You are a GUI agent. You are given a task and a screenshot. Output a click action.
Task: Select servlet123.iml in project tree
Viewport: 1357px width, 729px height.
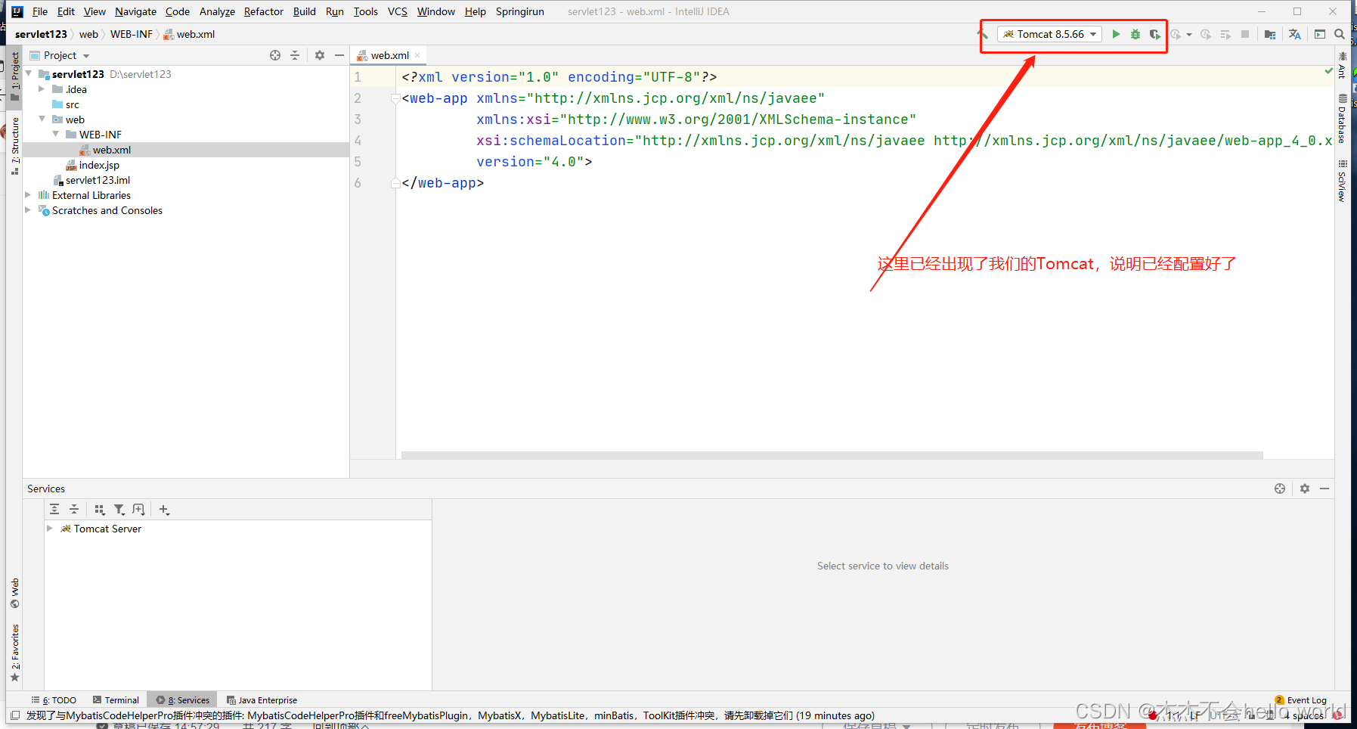[x=98, y=180]
